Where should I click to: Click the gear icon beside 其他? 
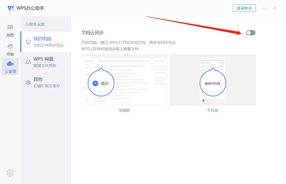[28, 82]
